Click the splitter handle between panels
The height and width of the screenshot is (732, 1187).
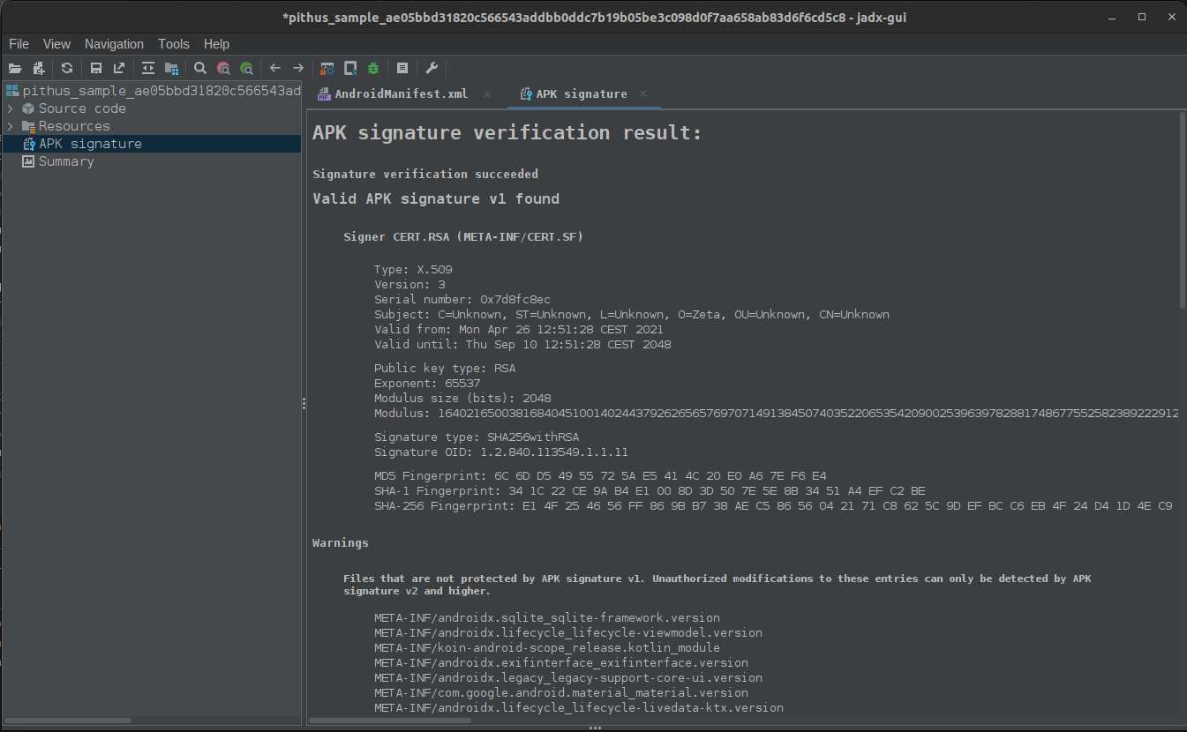pos(304,403)
